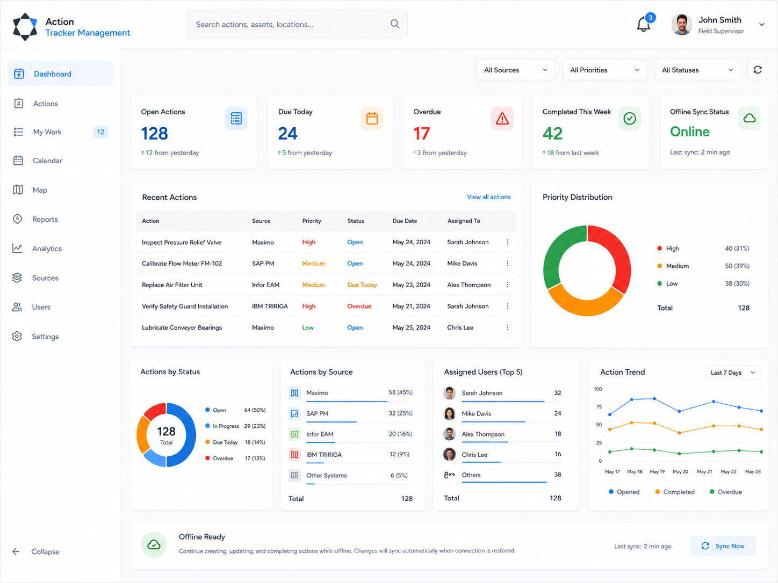Click the Overdue warning triangle icon
The height and width of the screenshot is (583, 778).
[502, 119]
